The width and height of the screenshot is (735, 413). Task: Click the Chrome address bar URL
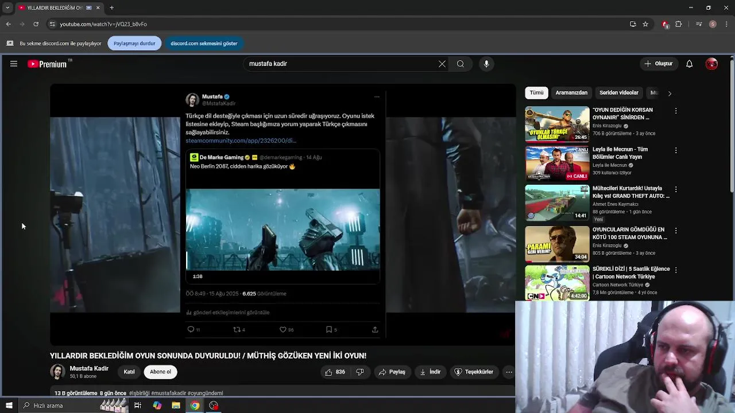(x=103, y=24)
